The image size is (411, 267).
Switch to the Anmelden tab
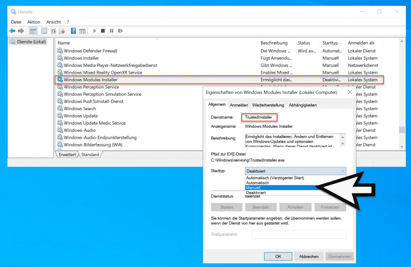239,105
